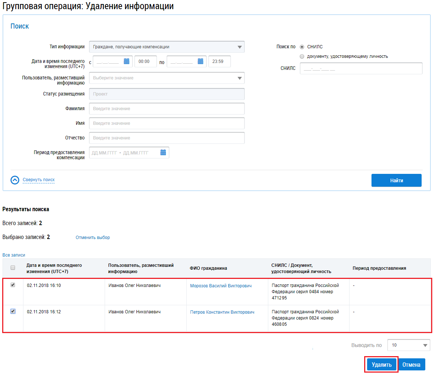The width and height of the screenshot is (437, 377).
Task: Click the collapse search circle arrow icon
Action: tap(15, 180)
